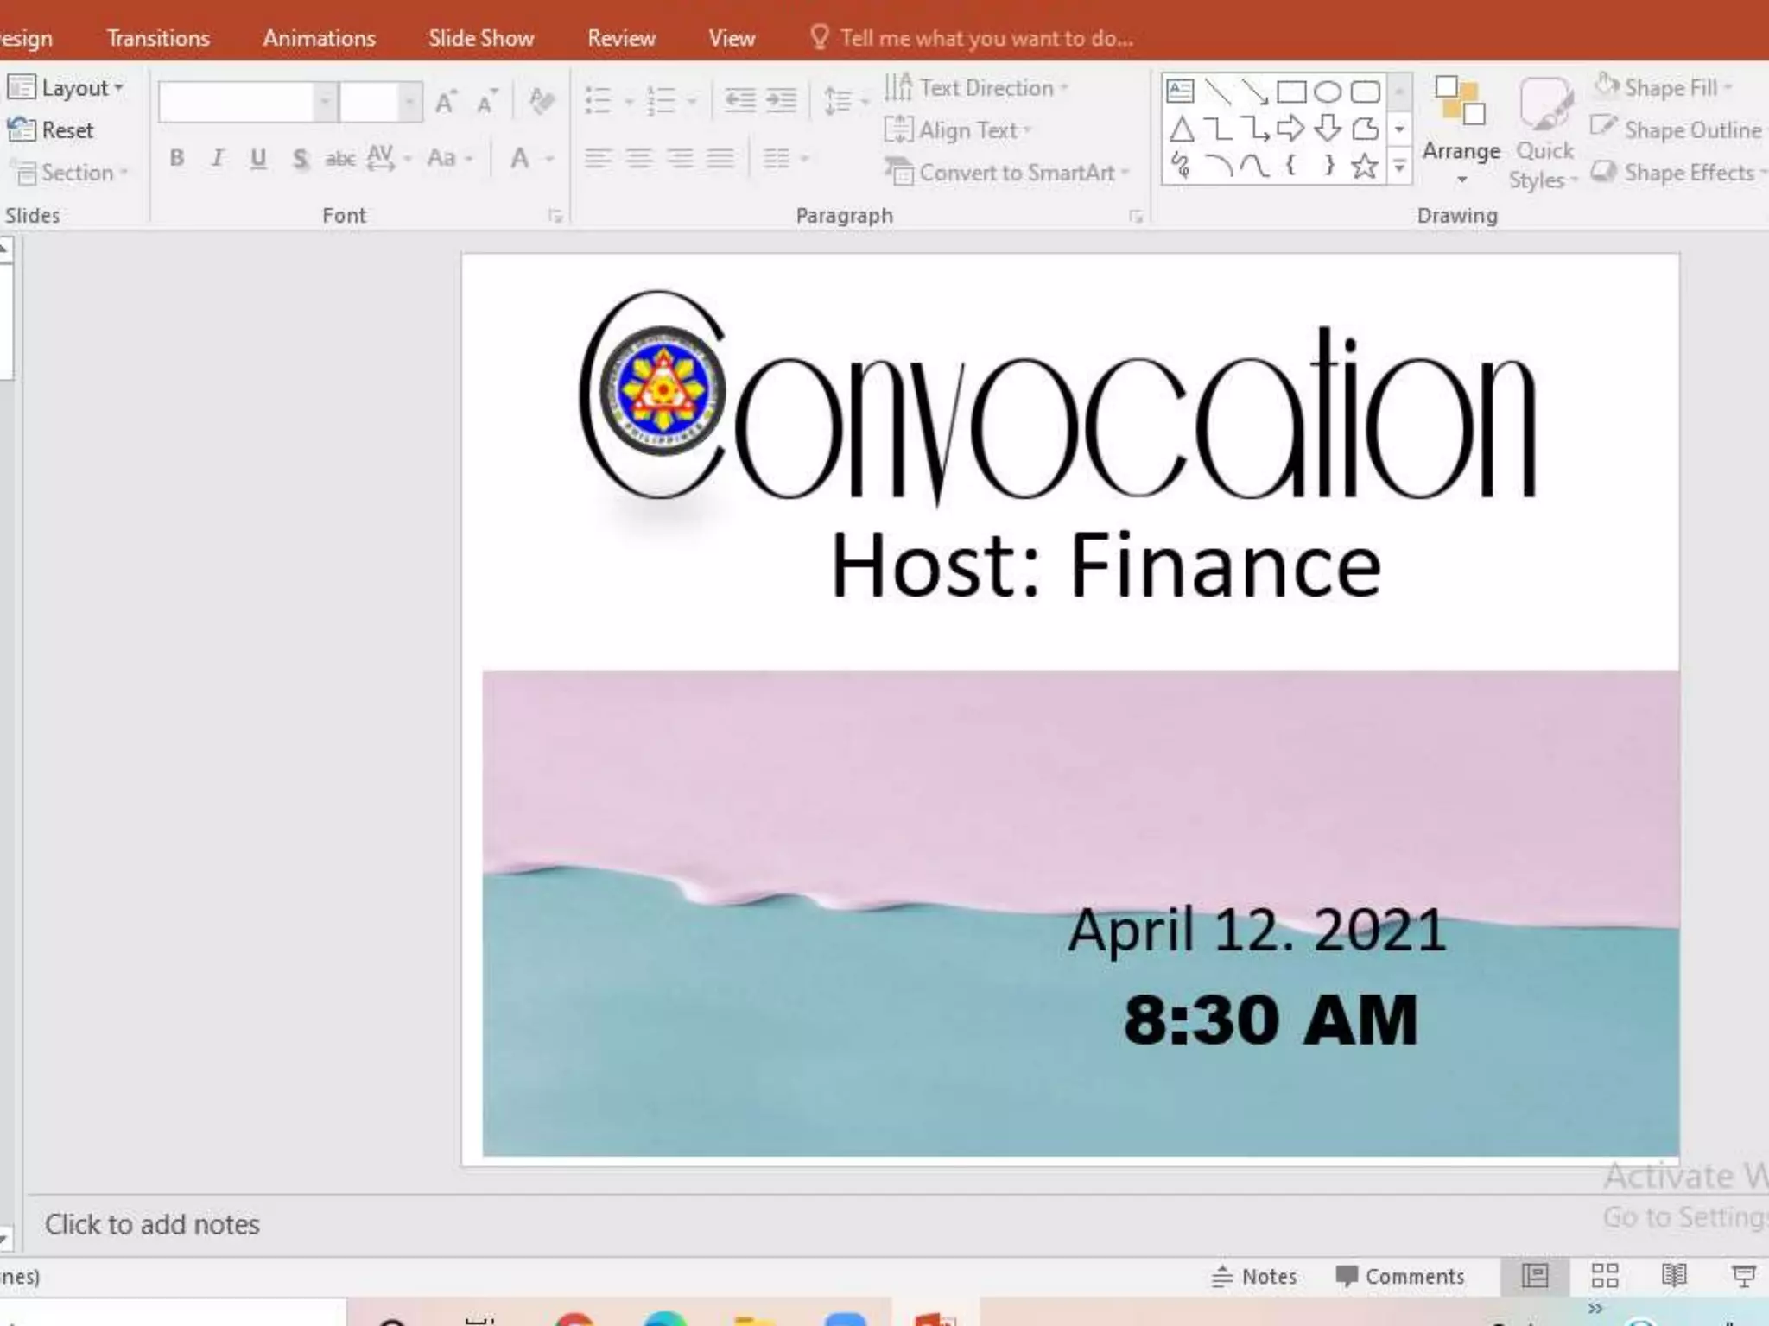Expand the shapes gallery More arrow
The width and height of the screenshot is (1769, 1326).
[1399, 166]
